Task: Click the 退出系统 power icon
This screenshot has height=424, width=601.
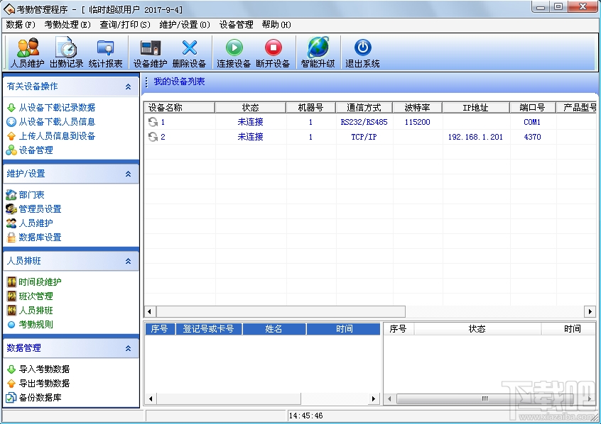Action: (x=362, y=48)
